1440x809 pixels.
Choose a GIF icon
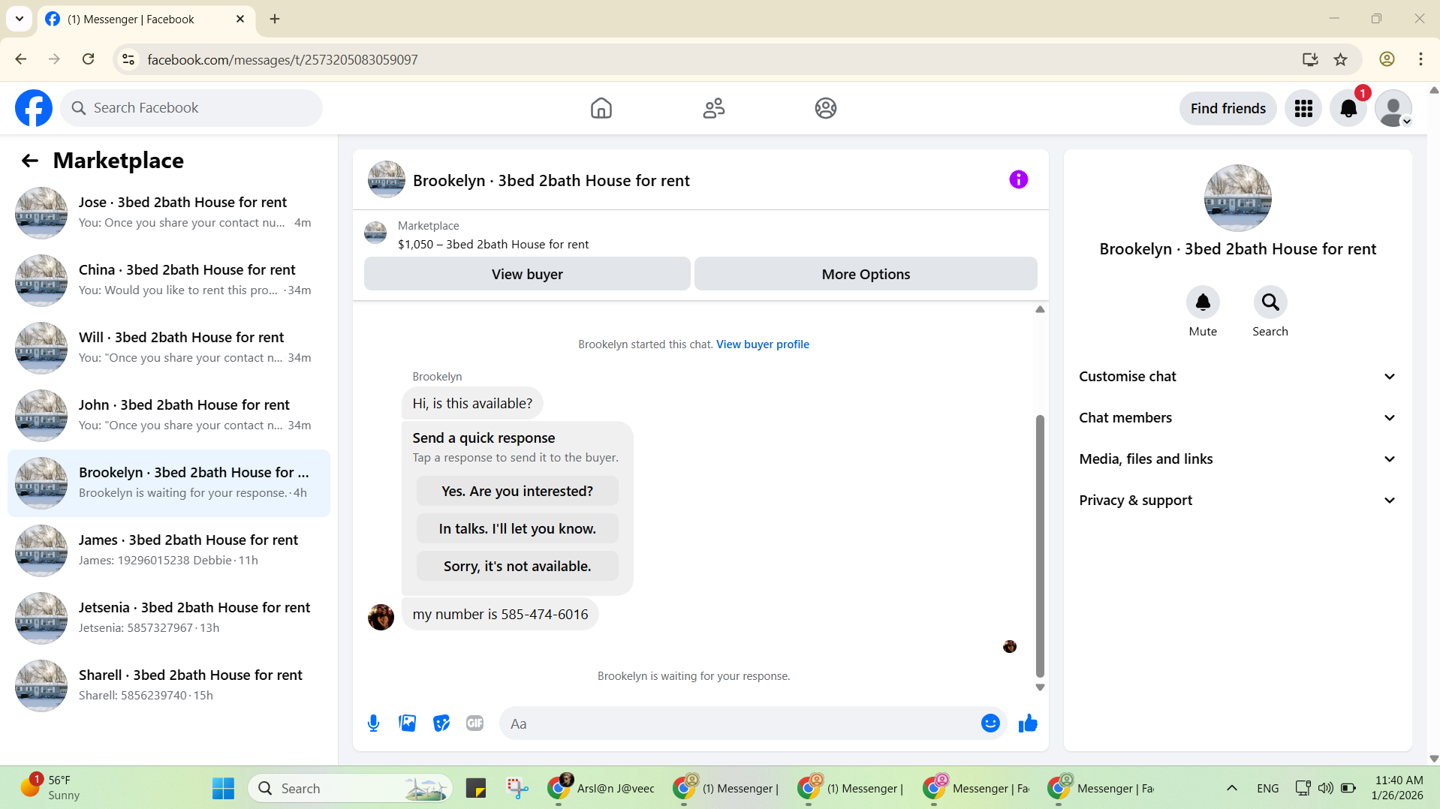(x=474, y=723)
